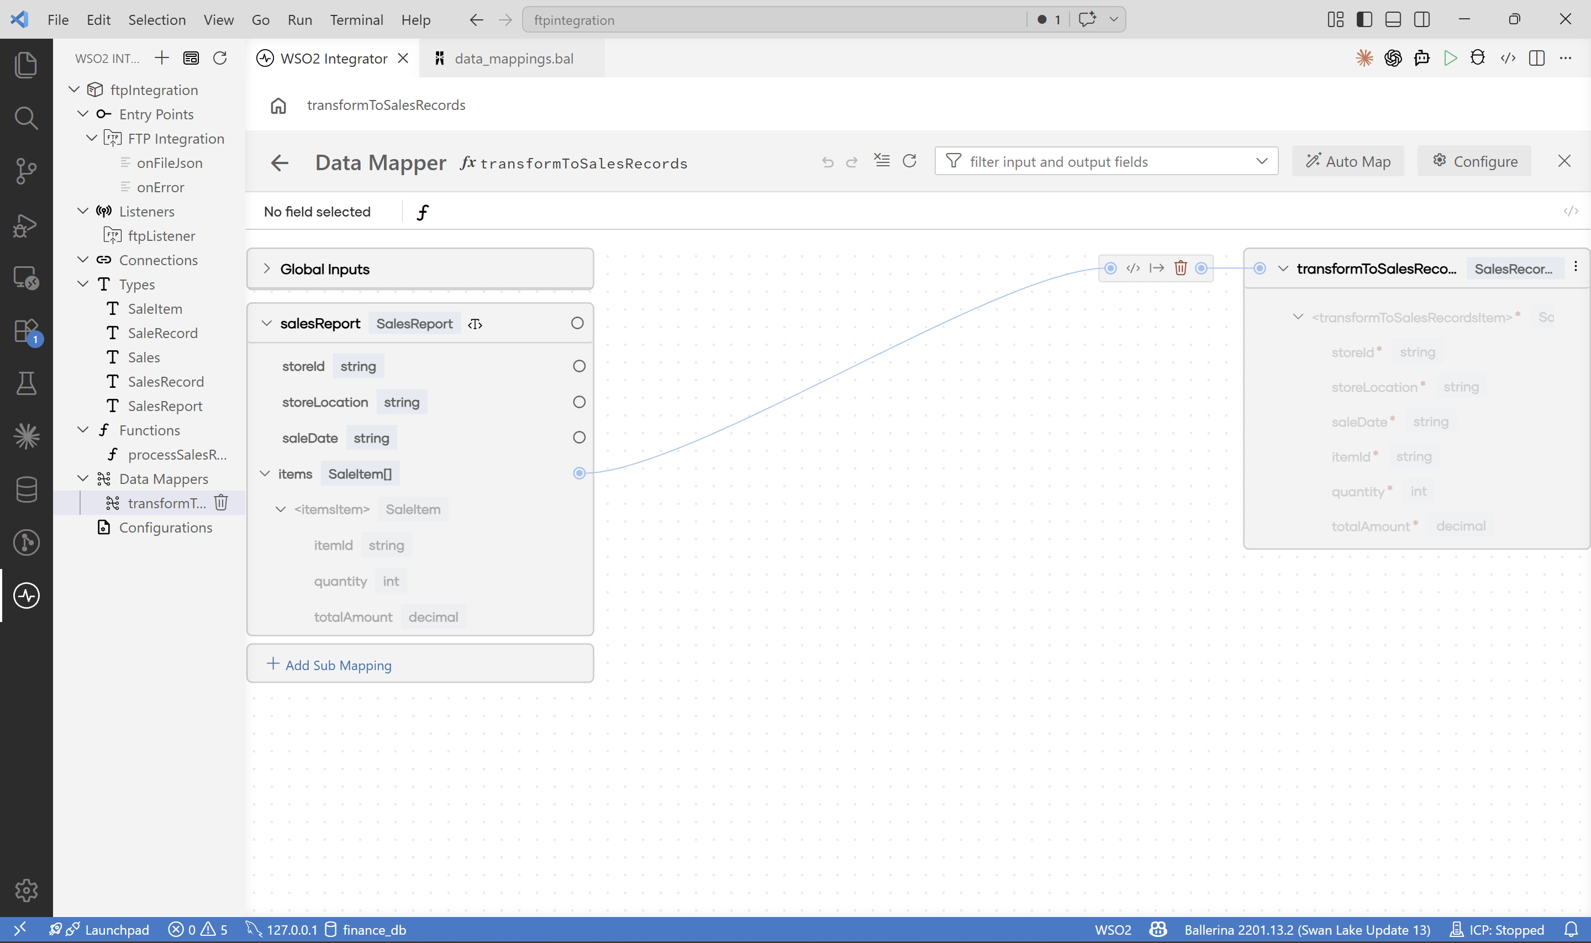Split the editor with the split-pane icon
The height and width of the screenshot is (943, 1591).
coord(1537,58)
